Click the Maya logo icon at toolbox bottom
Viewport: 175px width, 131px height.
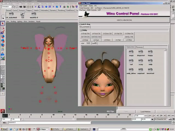pyautogui.click(x=2, y=111)
